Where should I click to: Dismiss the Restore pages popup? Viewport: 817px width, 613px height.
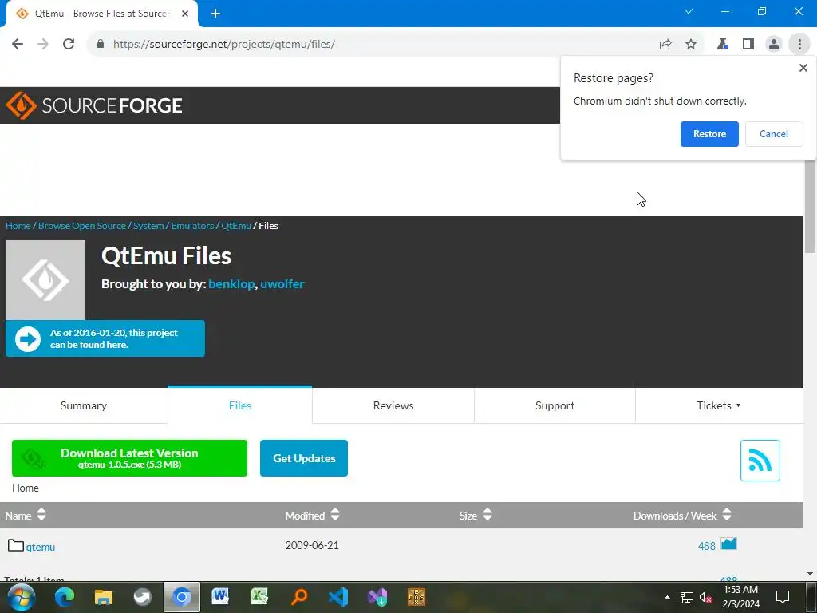[x=803, y=68]
